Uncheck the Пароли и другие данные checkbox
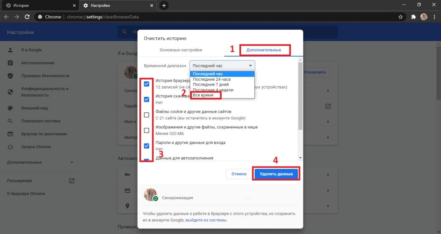The width and height of the screenshot is (441, 234). pyautogui.click(x=146, y=146)
